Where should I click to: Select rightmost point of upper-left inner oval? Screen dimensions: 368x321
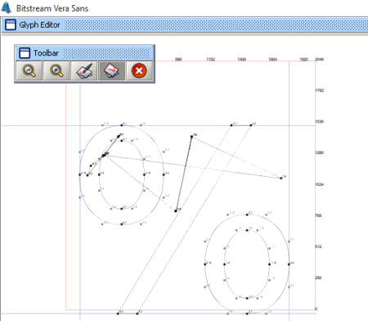144,174
